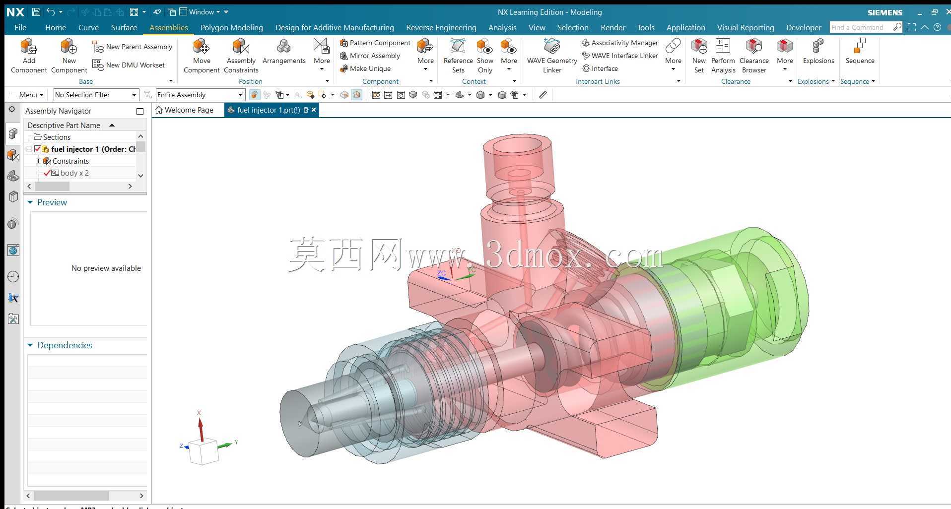Expand the Constraints tree node
This screenshot has width=951, height=509.
(38, 161)
